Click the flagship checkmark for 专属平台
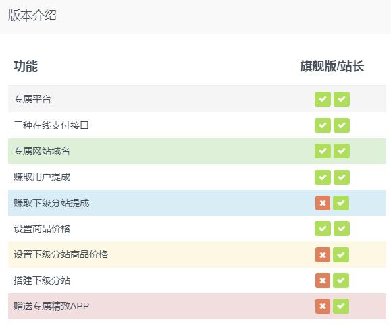 [323, 99]
